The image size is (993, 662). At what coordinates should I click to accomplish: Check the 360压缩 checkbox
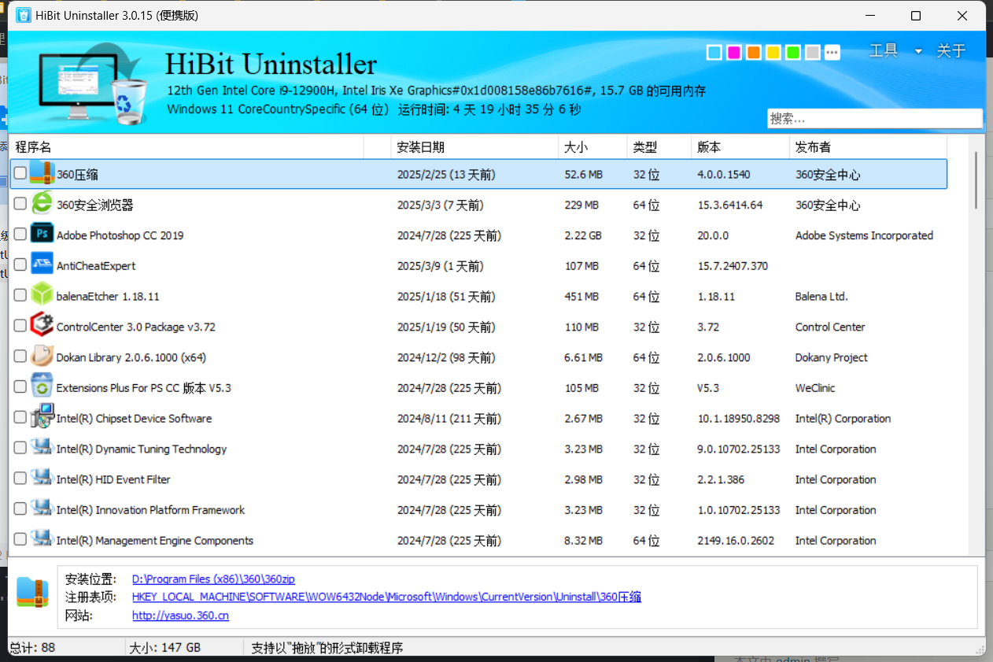[x=20, y=173]
